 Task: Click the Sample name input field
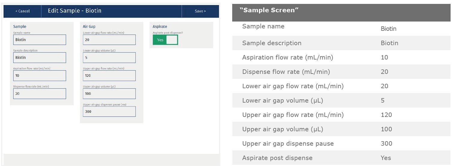pyautogui.click(x=39, y=40)
